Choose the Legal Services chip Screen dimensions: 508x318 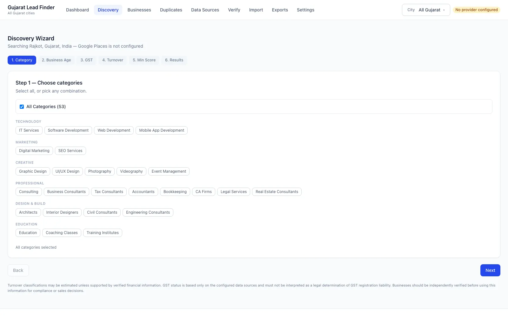(x=234, y=192)
